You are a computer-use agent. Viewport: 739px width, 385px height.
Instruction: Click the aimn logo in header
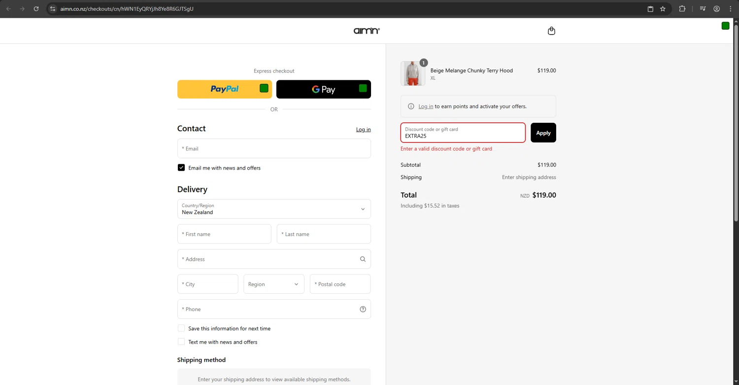[367, 31]
